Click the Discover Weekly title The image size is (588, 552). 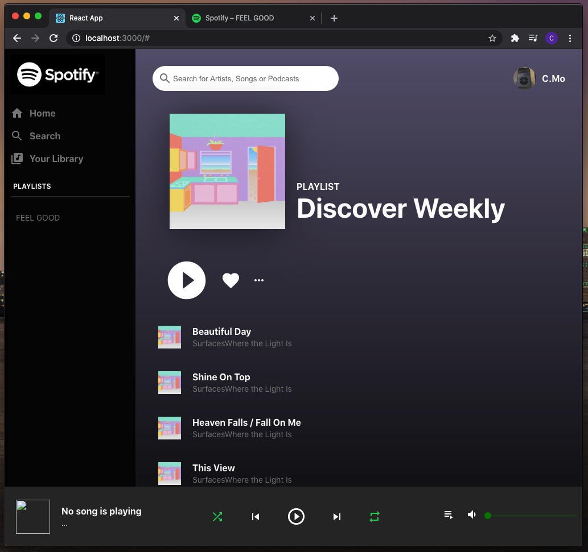pyautogui.click(x=401, y=209)
